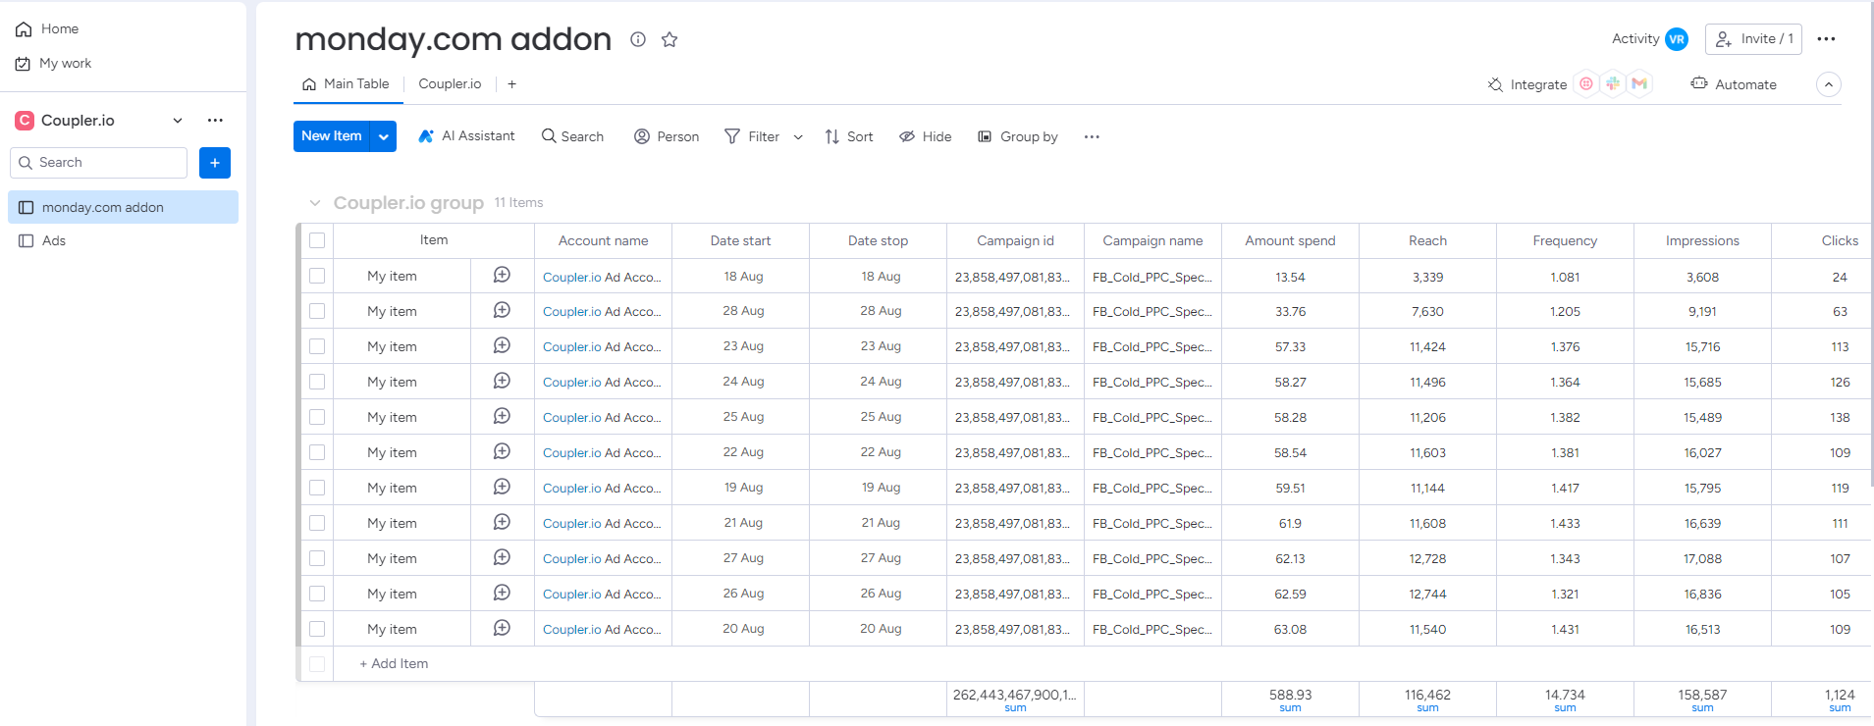
Task: Open the Slack integration icon
Action: (x=1613, y=84)
